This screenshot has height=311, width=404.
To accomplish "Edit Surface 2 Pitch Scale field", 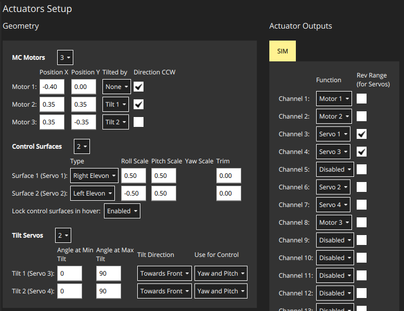I will [x=164, y=193].
